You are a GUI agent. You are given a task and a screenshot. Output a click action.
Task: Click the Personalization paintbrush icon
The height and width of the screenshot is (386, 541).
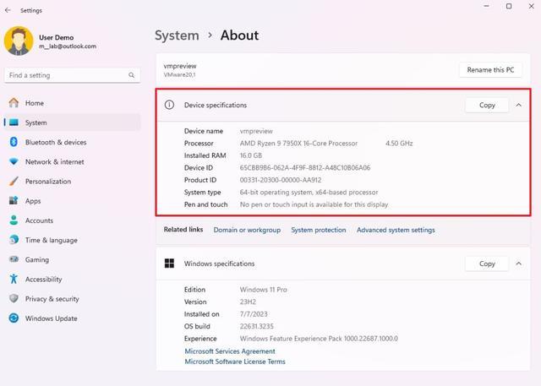point(14,182)
